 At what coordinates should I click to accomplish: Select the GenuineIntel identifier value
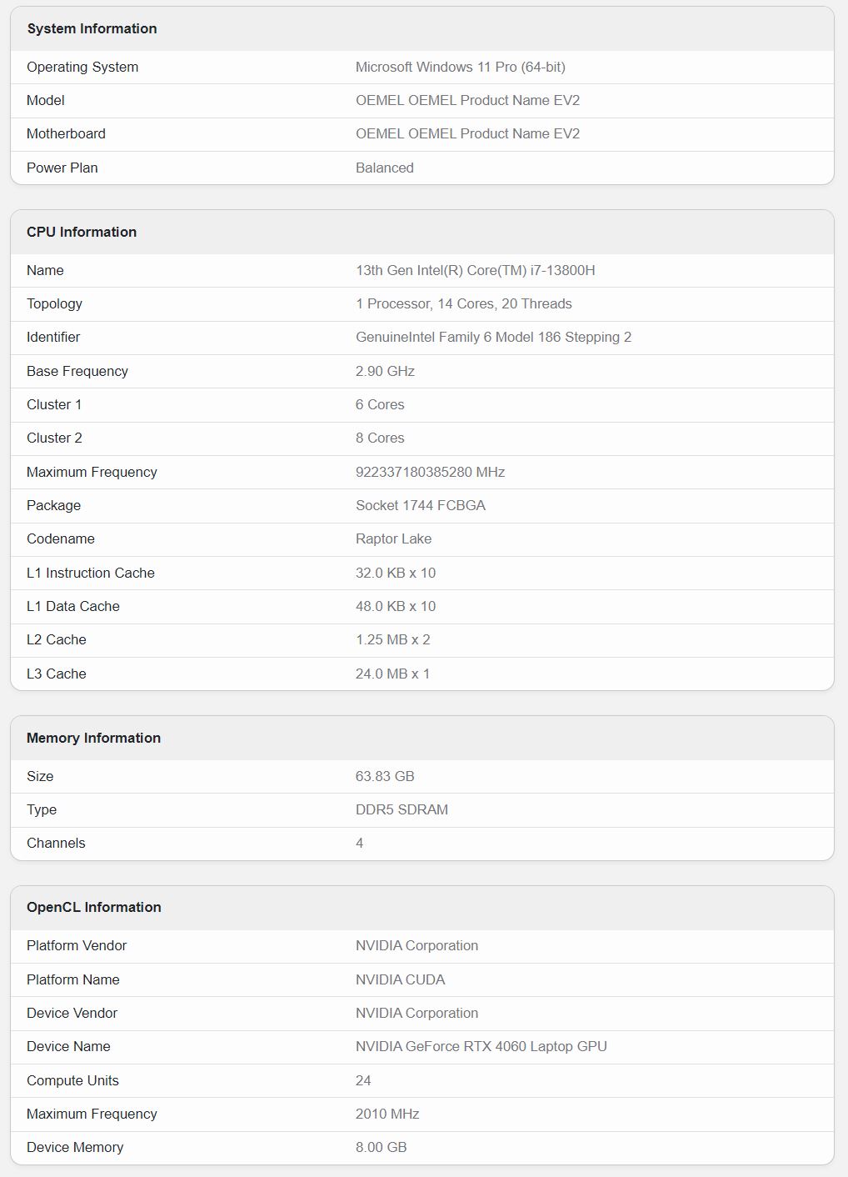click(x=493, y=337)
